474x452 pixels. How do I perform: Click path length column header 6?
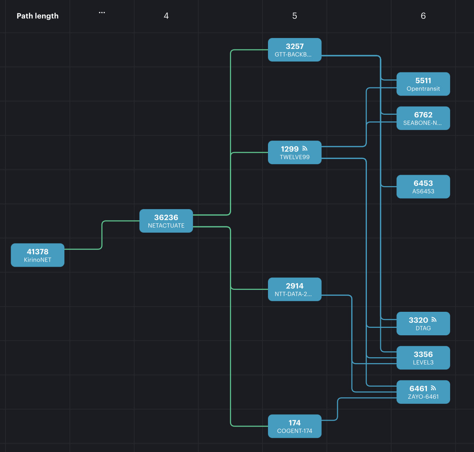pos(423,16)
